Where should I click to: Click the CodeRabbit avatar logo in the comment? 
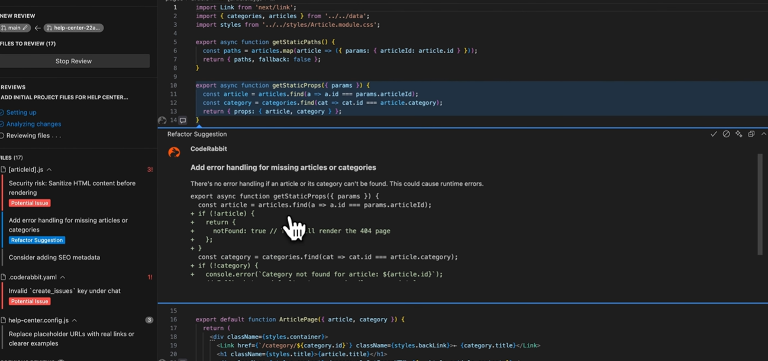[174, 152]
